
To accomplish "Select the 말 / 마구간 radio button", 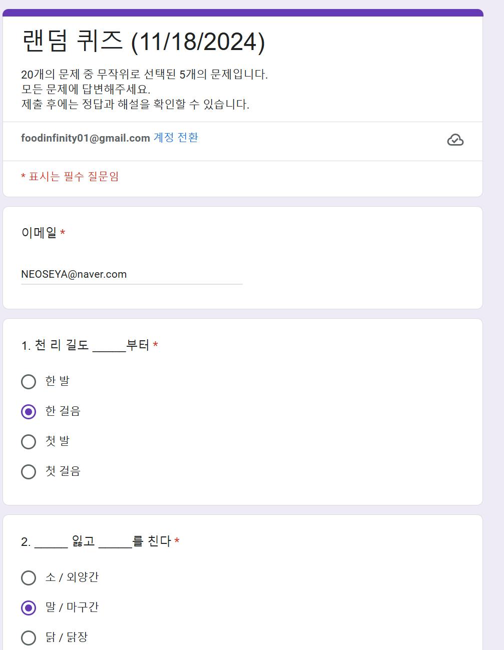I will [29, 608].
